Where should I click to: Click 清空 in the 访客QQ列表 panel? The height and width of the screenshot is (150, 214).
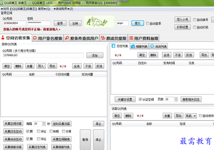coord(117,116)
